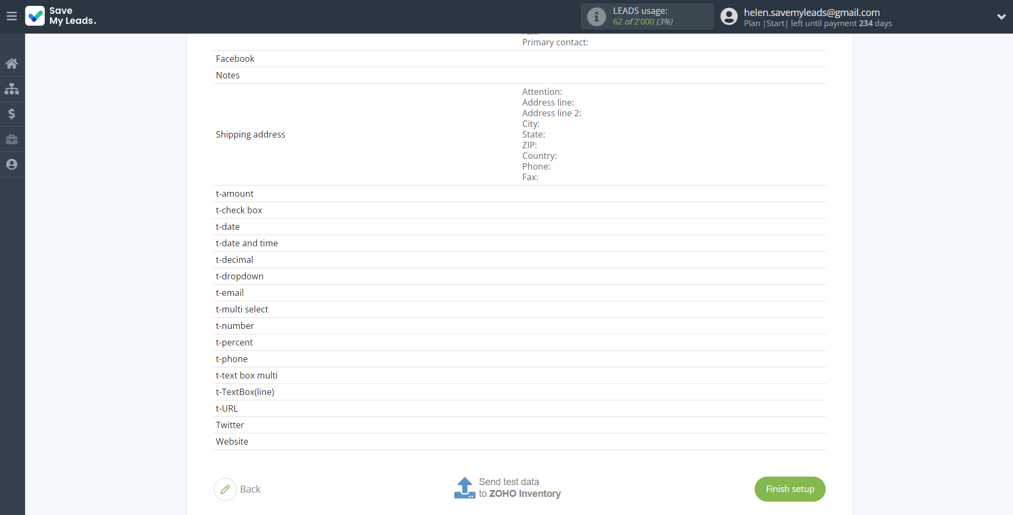The height and width of the screenshot is (515, 1013).
Task: Click the Website field row
Action: pyautogui.click(x=520, y=441)
